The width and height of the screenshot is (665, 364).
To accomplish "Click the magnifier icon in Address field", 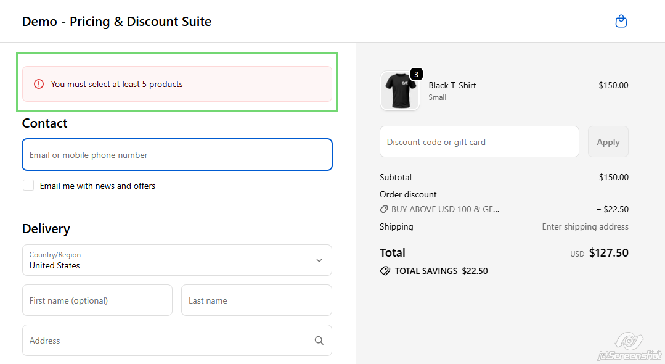I will (x=319, y=341).
